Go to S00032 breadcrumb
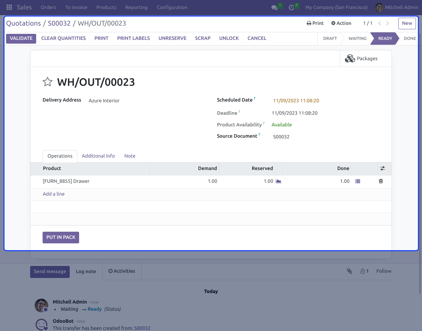Image resolution: width=422 pixels, height=331 pixels. click(x=59, y=23)
